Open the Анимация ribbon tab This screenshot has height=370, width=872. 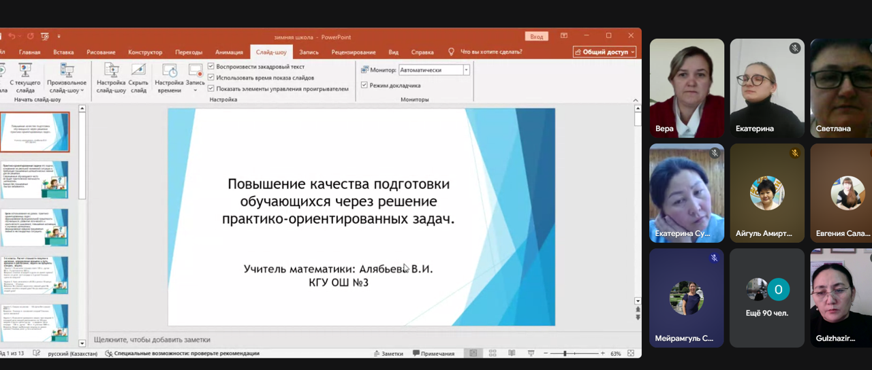229,52
